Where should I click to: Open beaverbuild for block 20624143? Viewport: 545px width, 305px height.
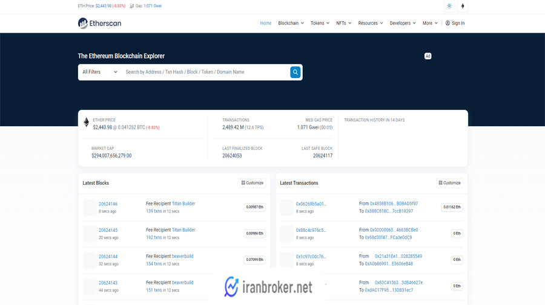[182, 283]
